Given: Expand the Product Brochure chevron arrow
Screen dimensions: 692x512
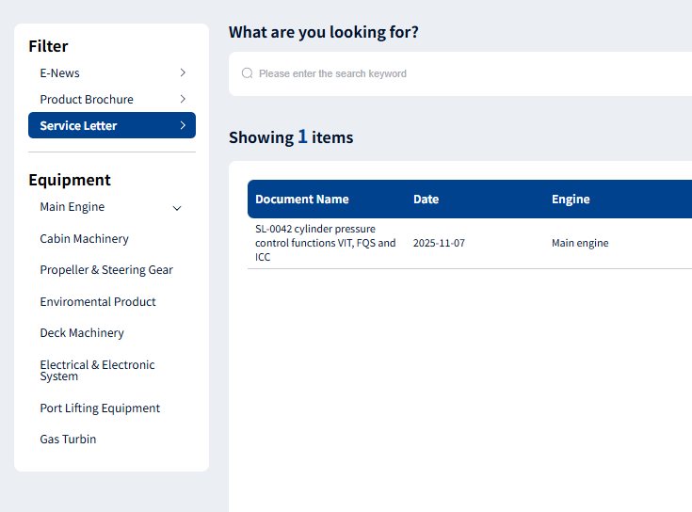Looking at the screenshot, I should pyautogui.click(x=183, y=99).
